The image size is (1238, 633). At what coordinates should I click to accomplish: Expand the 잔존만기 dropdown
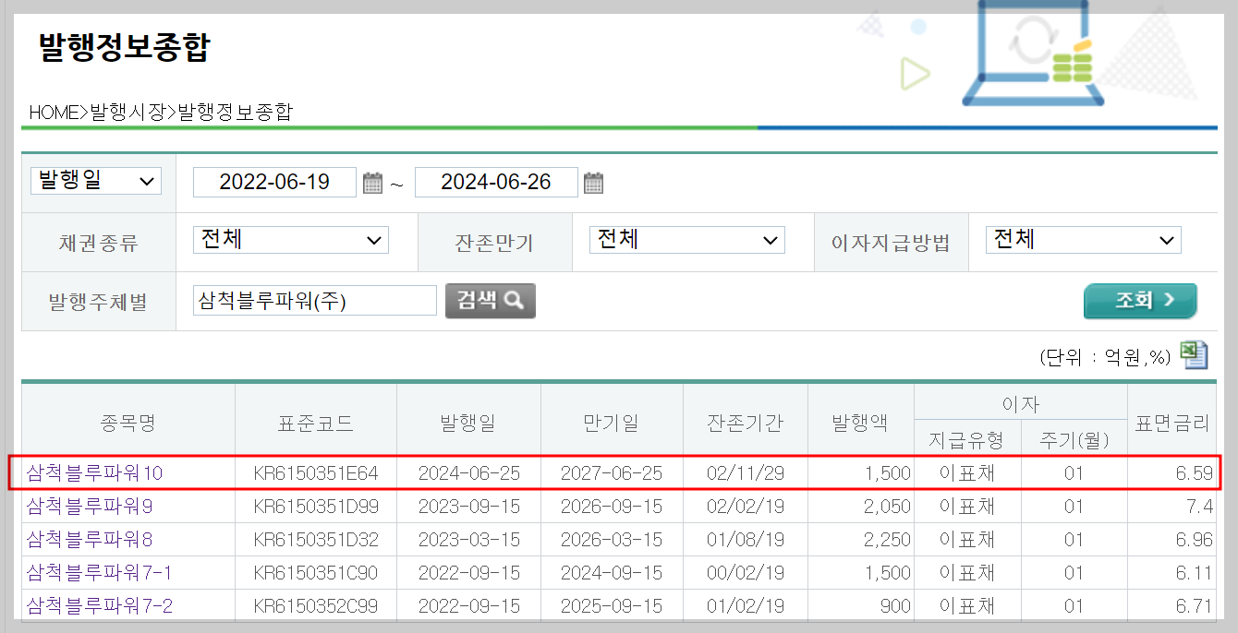[x=687, y=240]
